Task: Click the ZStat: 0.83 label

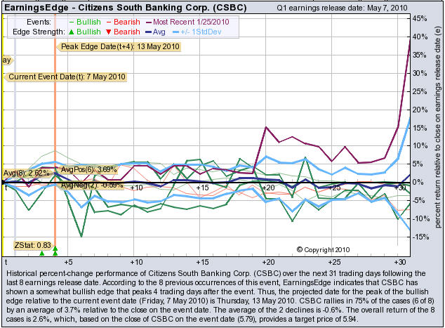Action: coord(31,244)
